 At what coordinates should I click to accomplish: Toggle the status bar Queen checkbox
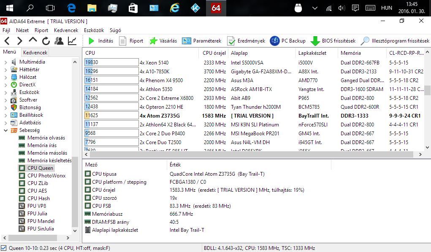tap(3, 248)
